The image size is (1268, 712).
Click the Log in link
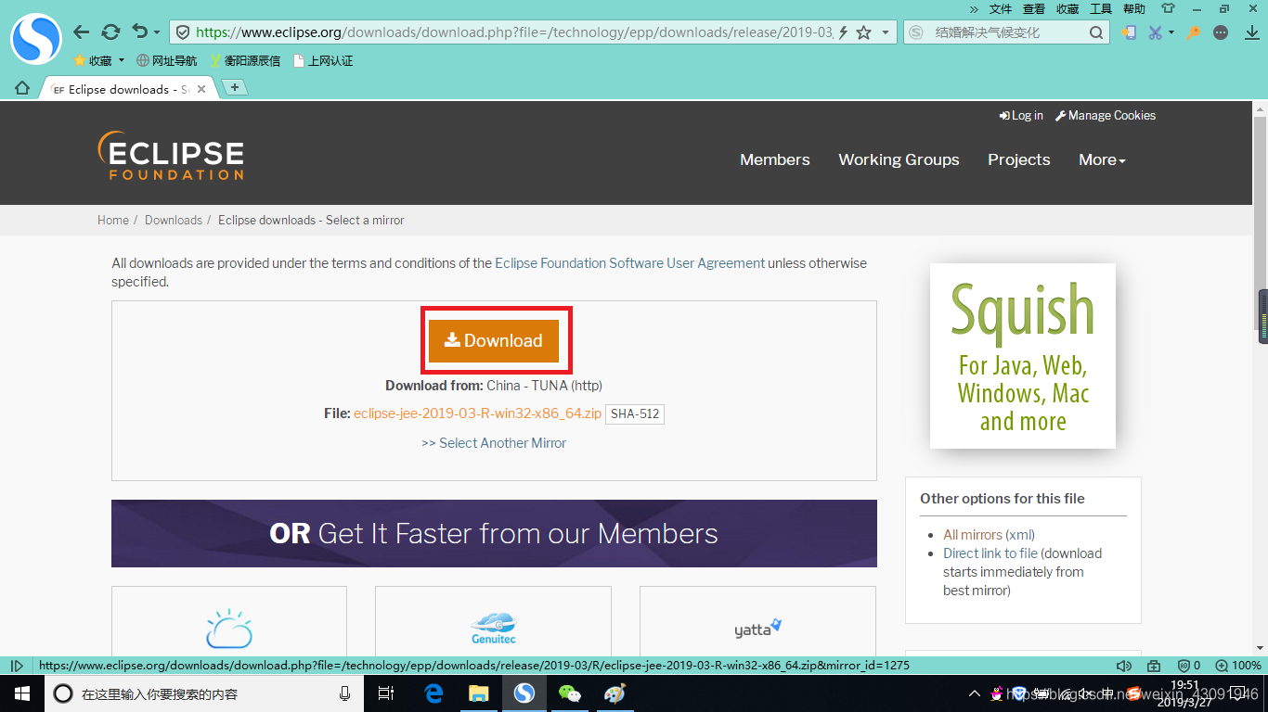click(x=1021, y=115)
